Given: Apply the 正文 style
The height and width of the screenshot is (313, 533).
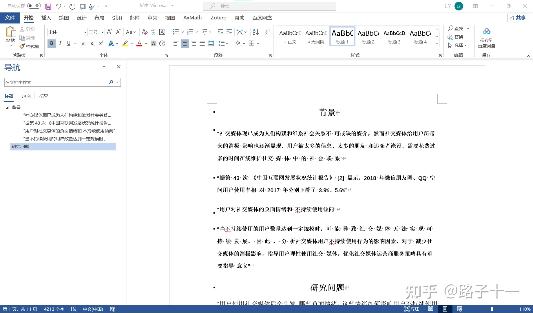Looking at the screenshot, I should 290,37.
